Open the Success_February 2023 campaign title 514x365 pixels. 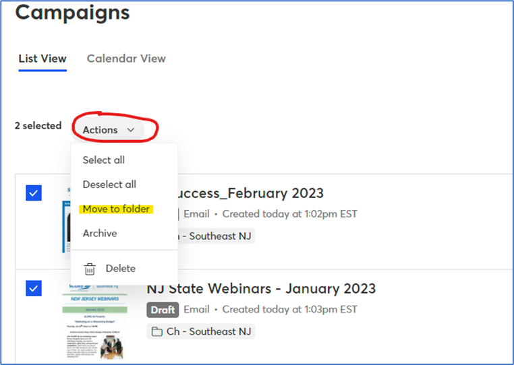tap(251, 194)
